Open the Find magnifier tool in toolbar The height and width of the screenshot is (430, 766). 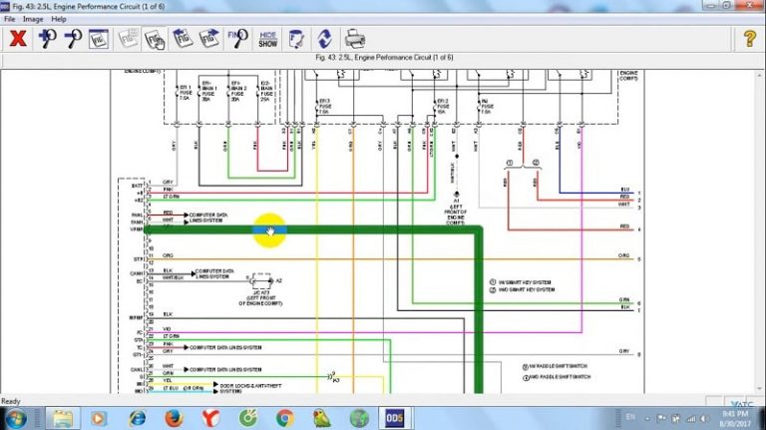[237, 39]
